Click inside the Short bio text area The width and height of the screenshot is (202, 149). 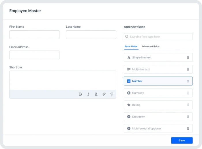pyautogui.click(x=63, y=81)
